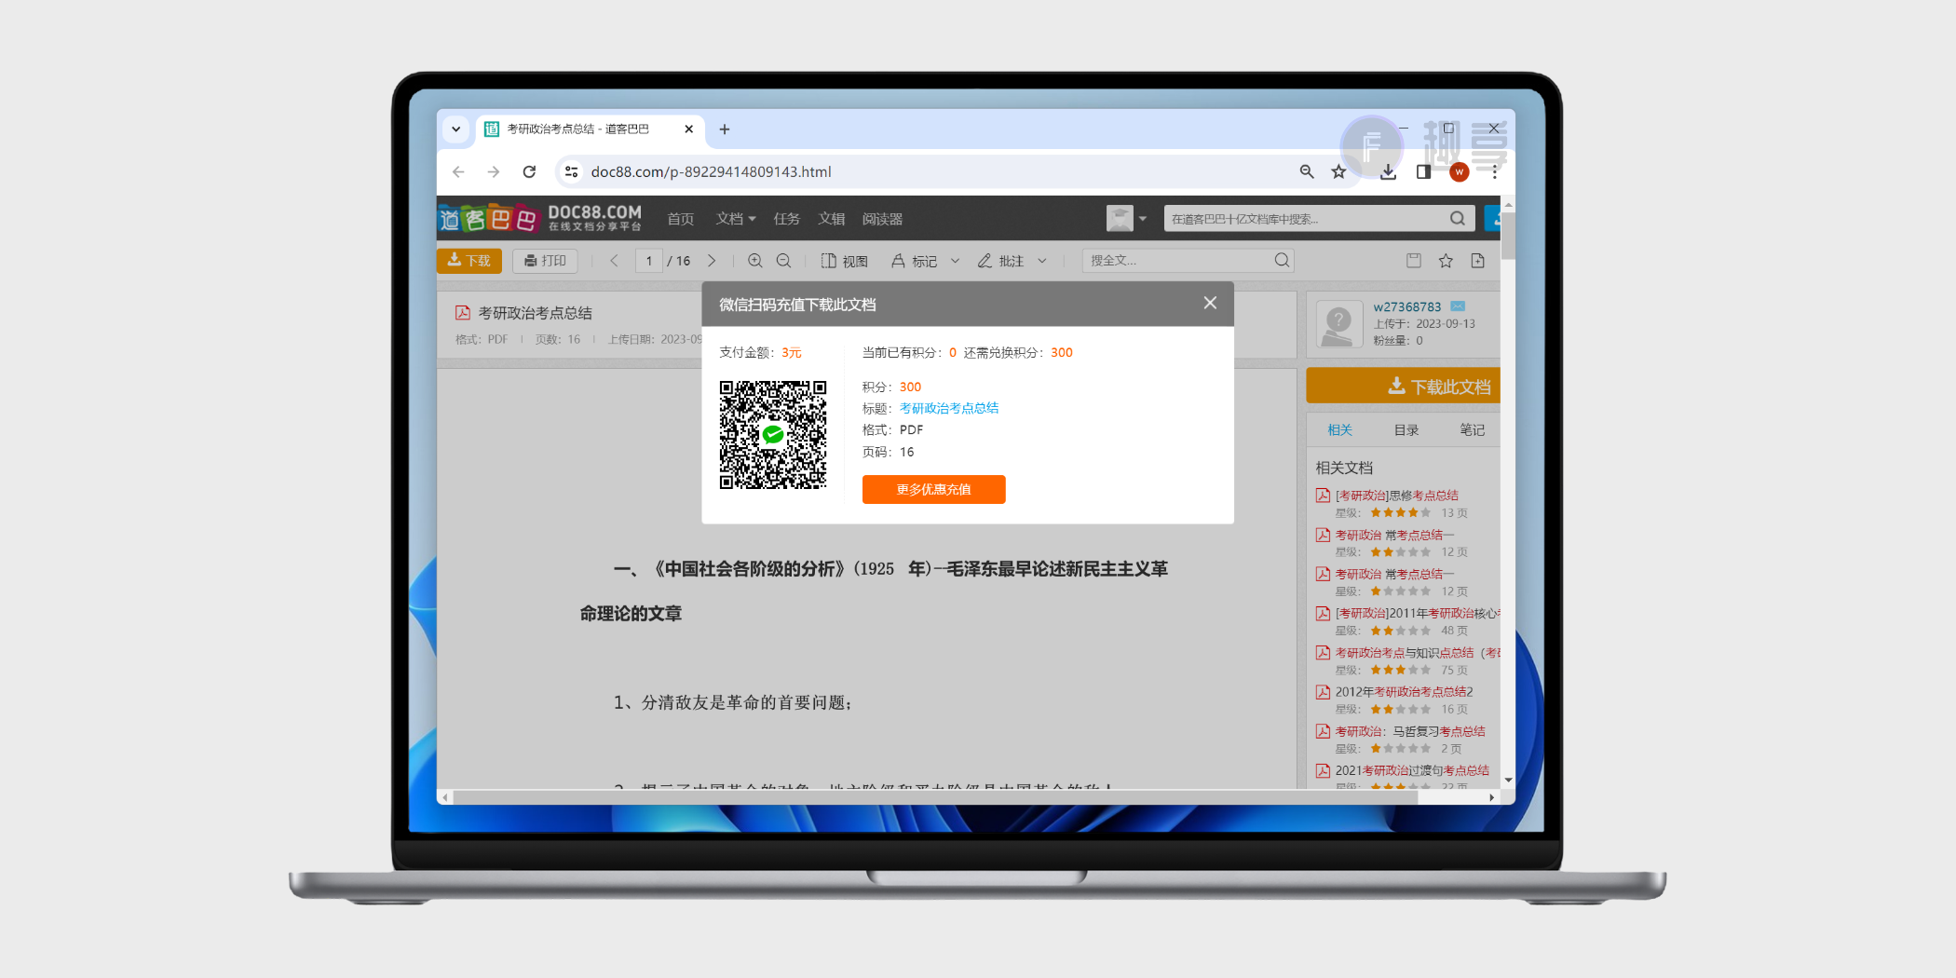Open the 考研政治考点总结 title link in dialog
1956x978 pixels.
pyautogui.click(x=949, y=408)
